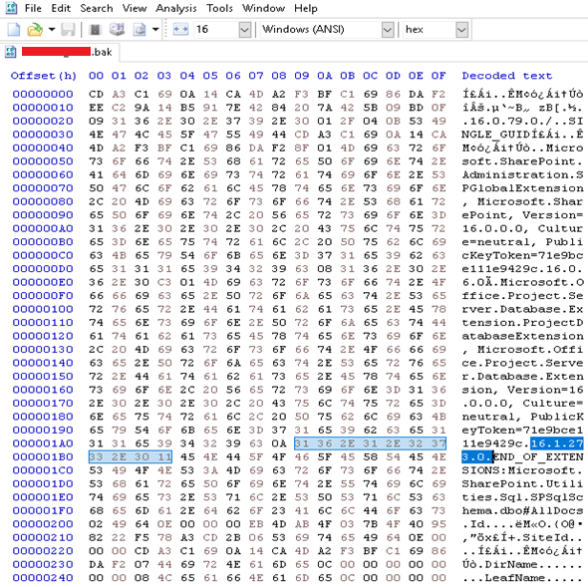The height and width of the screenshot is (587, 588).
Task: Open the Help menu
Action: [306, 8]
